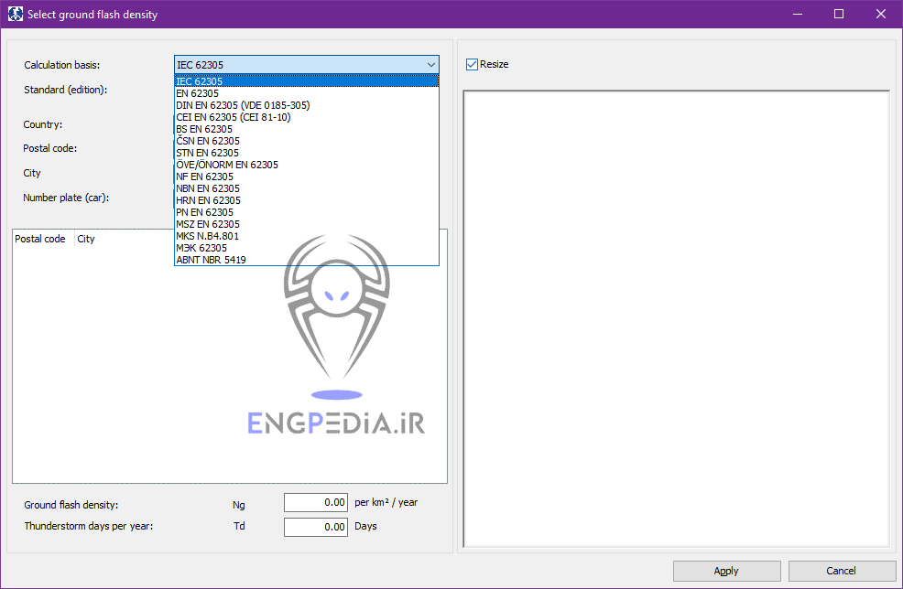Viewport: 903px width, 589px height.
Task: Pick MSZ EN 62305 entry
Action: (307, 224)
